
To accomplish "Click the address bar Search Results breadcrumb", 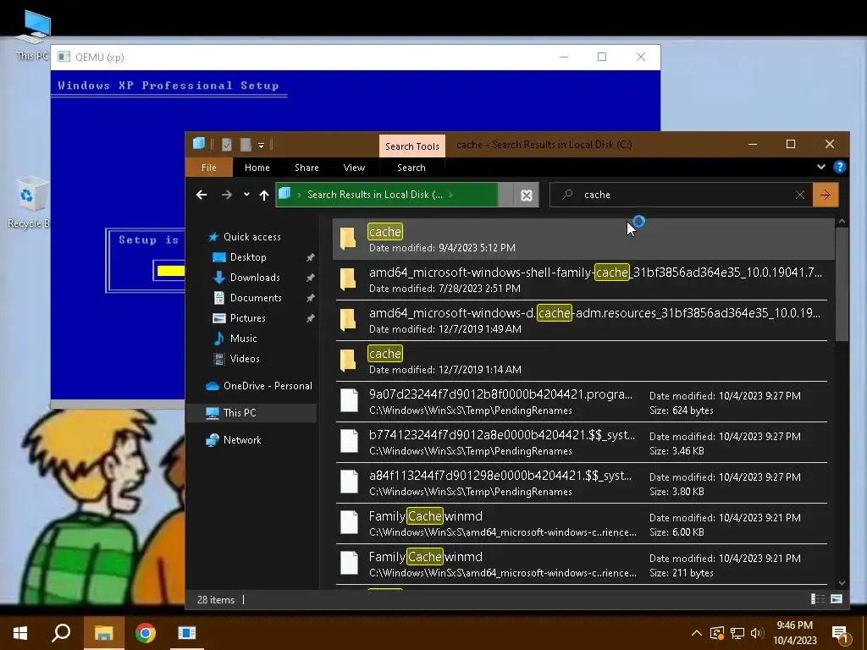I will pos(375,195).
